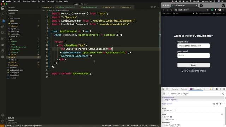Click the browser back arrow
The image size is (226, 127).
163,10
